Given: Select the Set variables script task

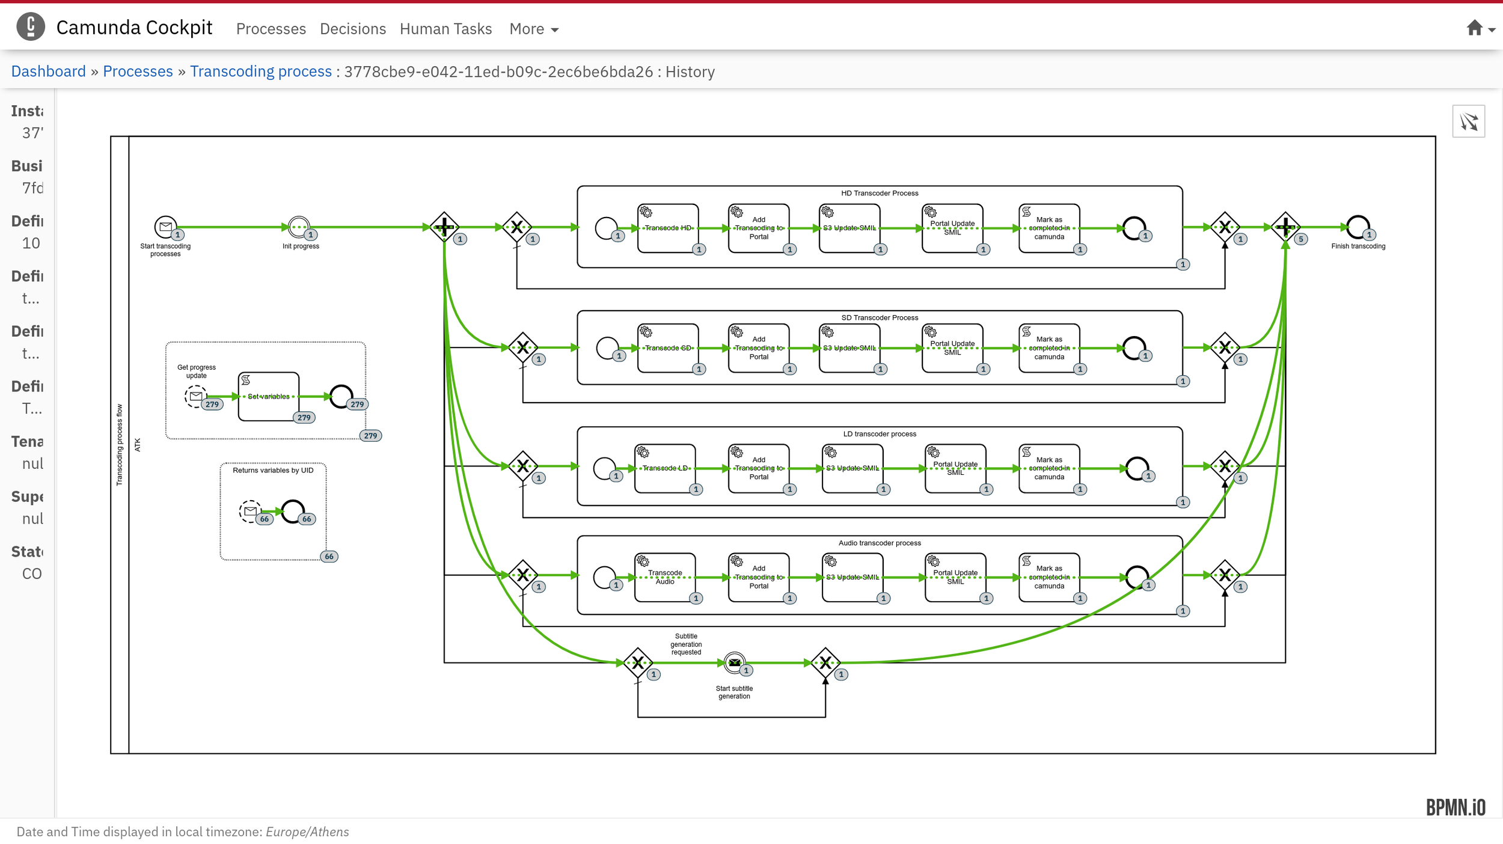Looking at the screenshot, I should coord(268,396).
